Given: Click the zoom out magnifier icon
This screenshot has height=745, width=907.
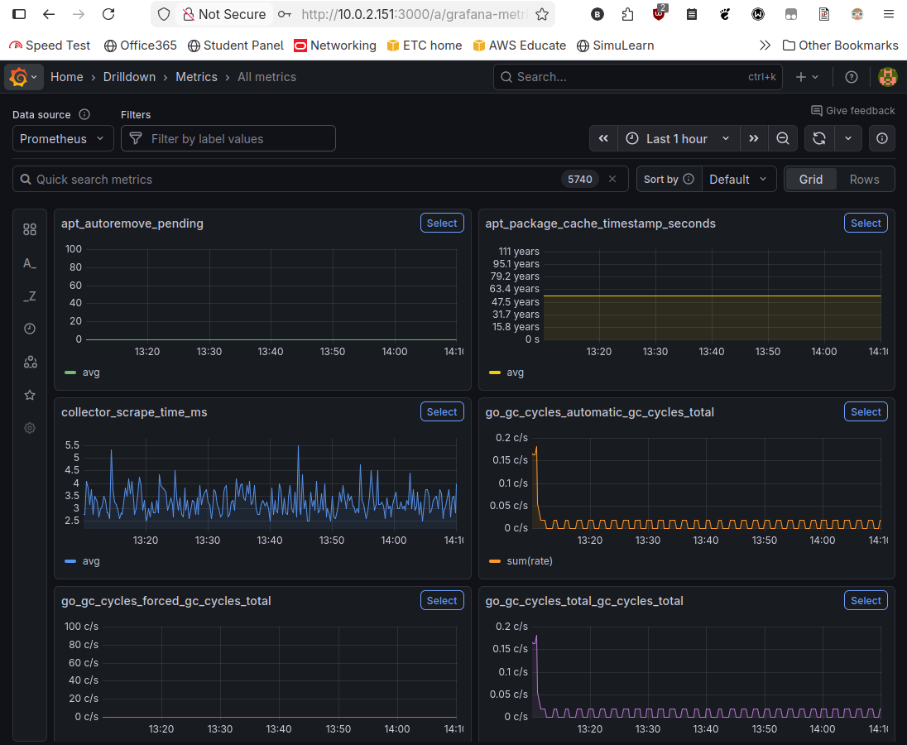Looking at the screenshot, I should click(x=782, y=138).
